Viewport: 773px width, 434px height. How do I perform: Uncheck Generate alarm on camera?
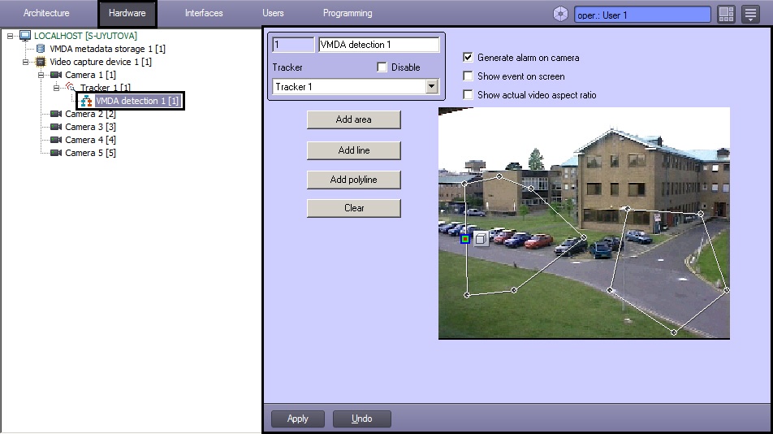click(x=468, y=58)
